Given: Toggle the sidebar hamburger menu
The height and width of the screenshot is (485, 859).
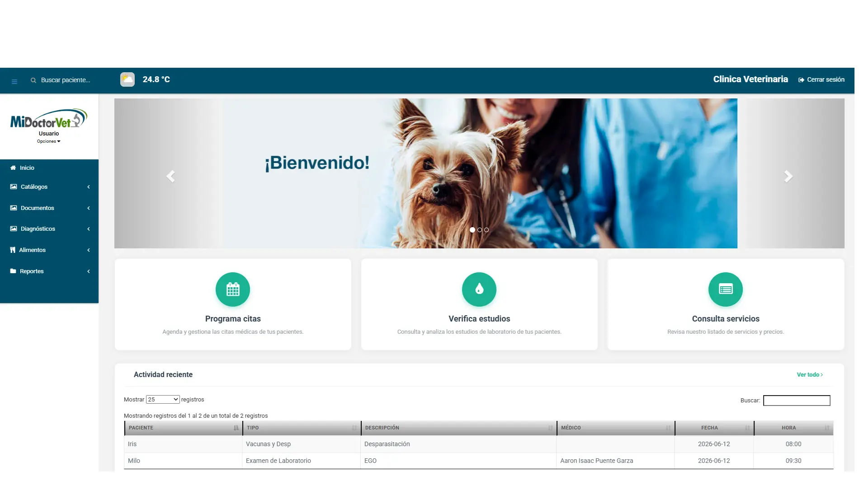Looking at the screenshot, I should click(x=14, y=82).
